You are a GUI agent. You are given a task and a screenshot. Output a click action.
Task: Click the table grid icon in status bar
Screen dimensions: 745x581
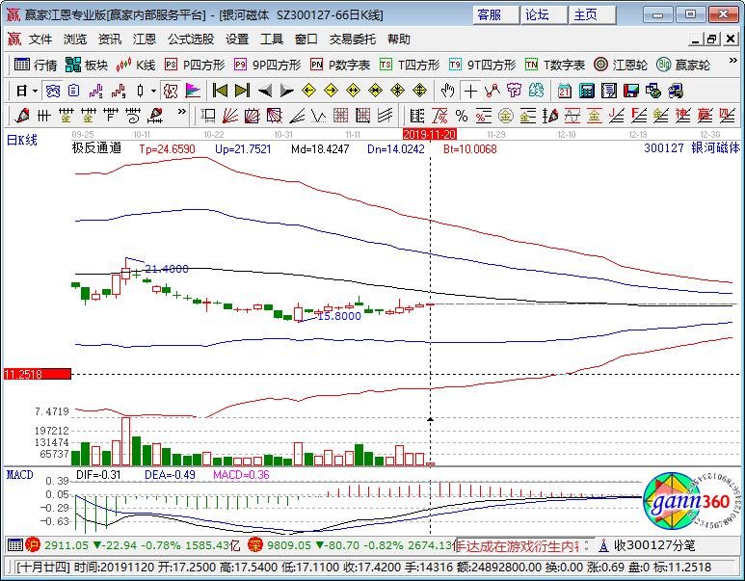(15, 545)
